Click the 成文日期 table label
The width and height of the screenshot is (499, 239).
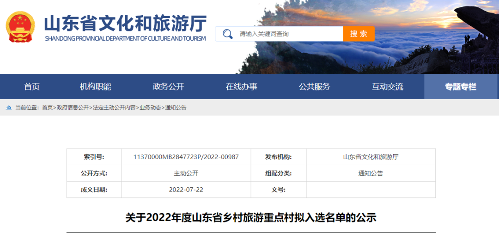(94, 190)
